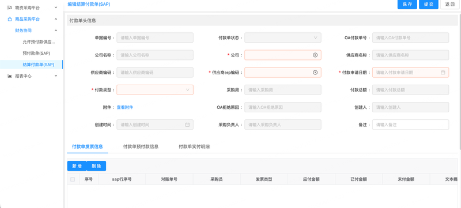Click the 删除 button

[x=96, y=166]
